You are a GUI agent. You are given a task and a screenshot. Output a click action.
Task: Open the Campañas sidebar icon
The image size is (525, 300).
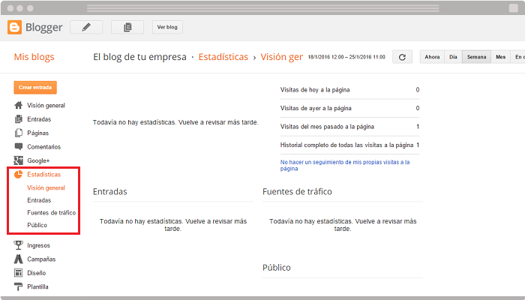pos(19,259)
